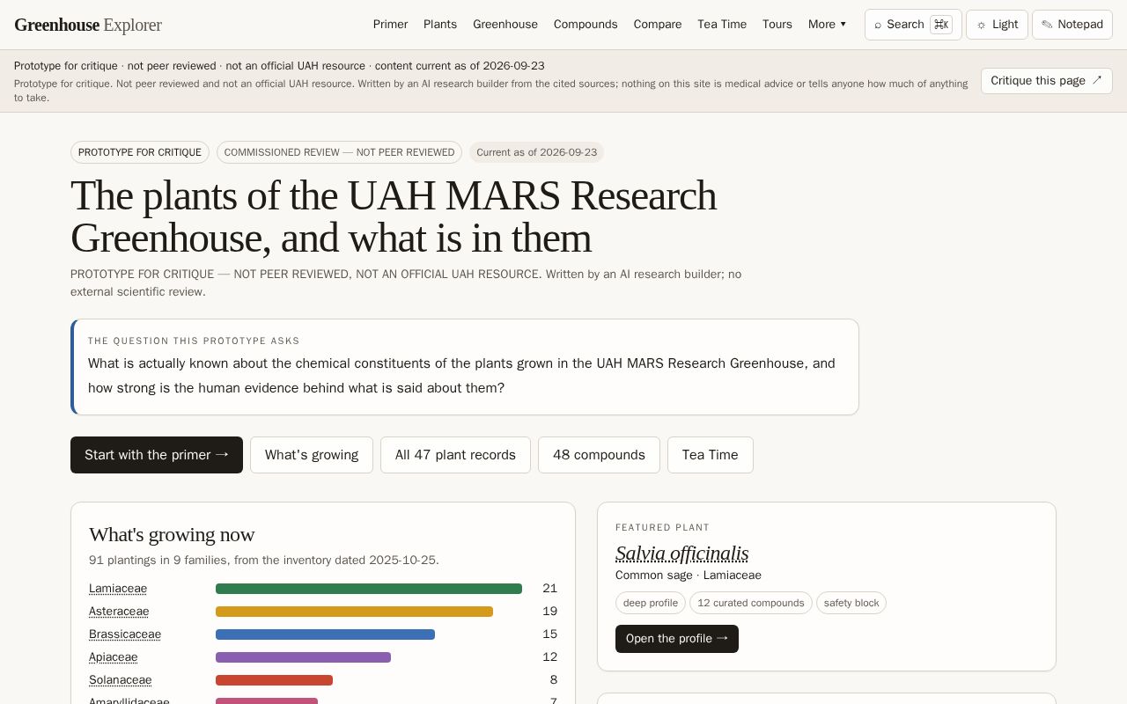This screenshot has width=1127, height=704.
Task: Open the Solanaceae family link
Action: point(121,680)
